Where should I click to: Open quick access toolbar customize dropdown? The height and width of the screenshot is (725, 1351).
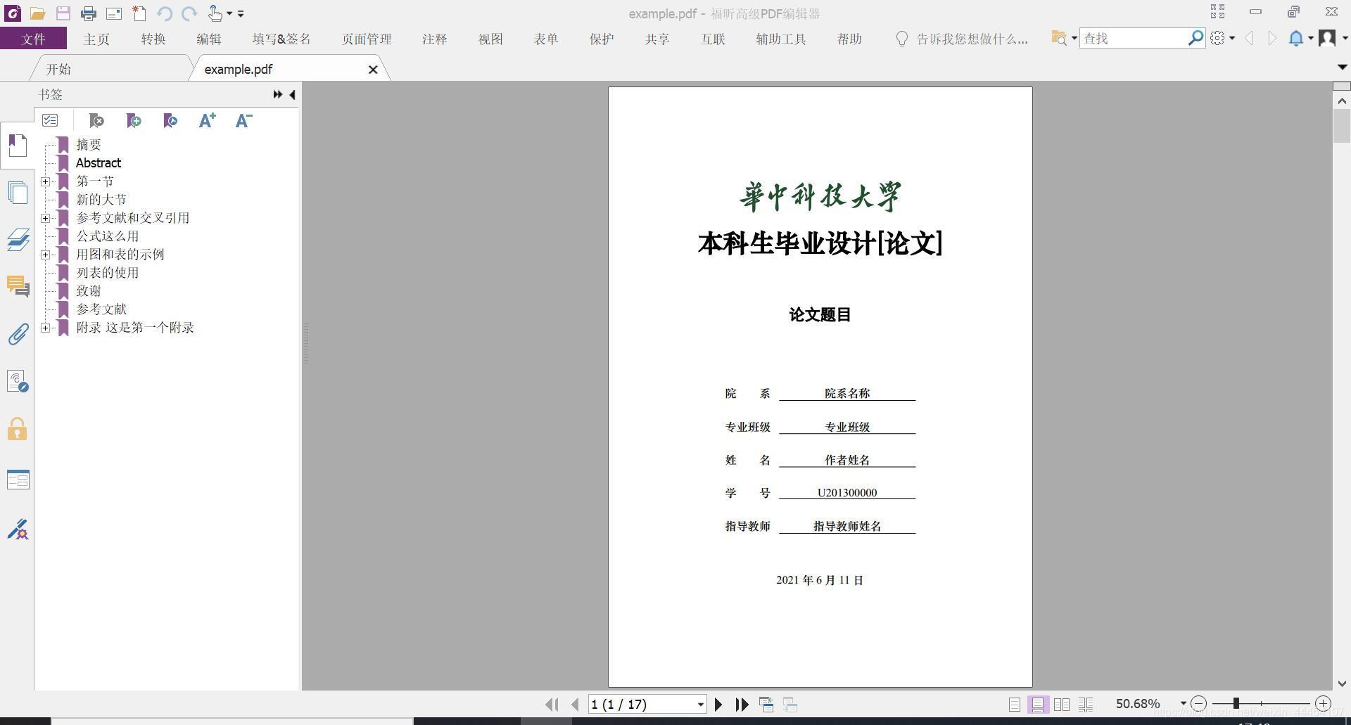click(241, 13)
